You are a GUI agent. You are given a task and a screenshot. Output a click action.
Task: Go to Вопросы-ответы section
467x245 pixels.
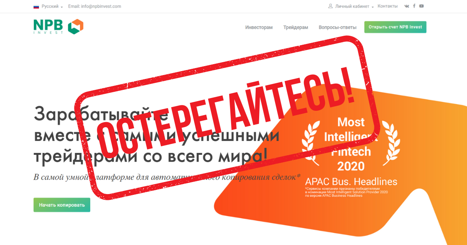click(x=337, y=27)
